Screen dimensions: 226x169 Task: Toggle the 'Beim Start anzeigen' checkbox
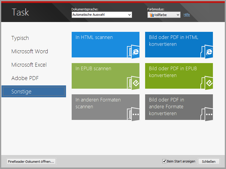click(x=164, y=161)
